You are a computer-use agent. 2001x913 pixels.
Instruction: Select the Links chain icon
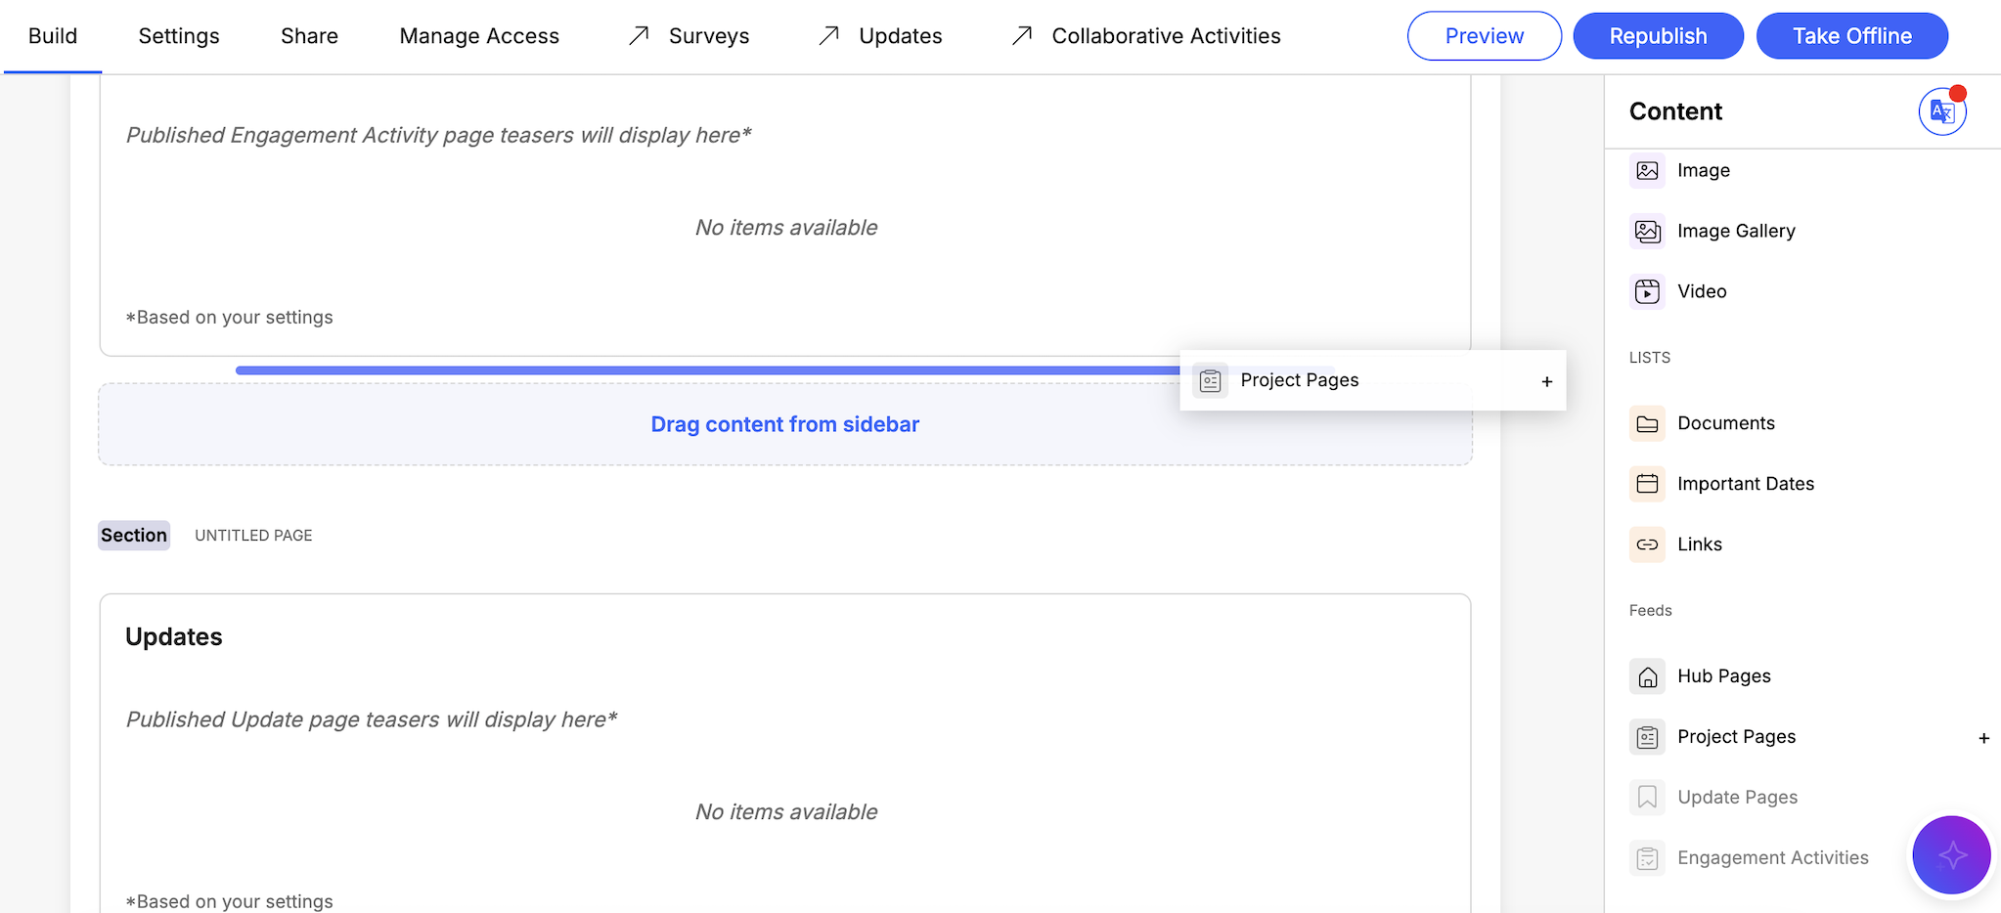point(1647,544)
